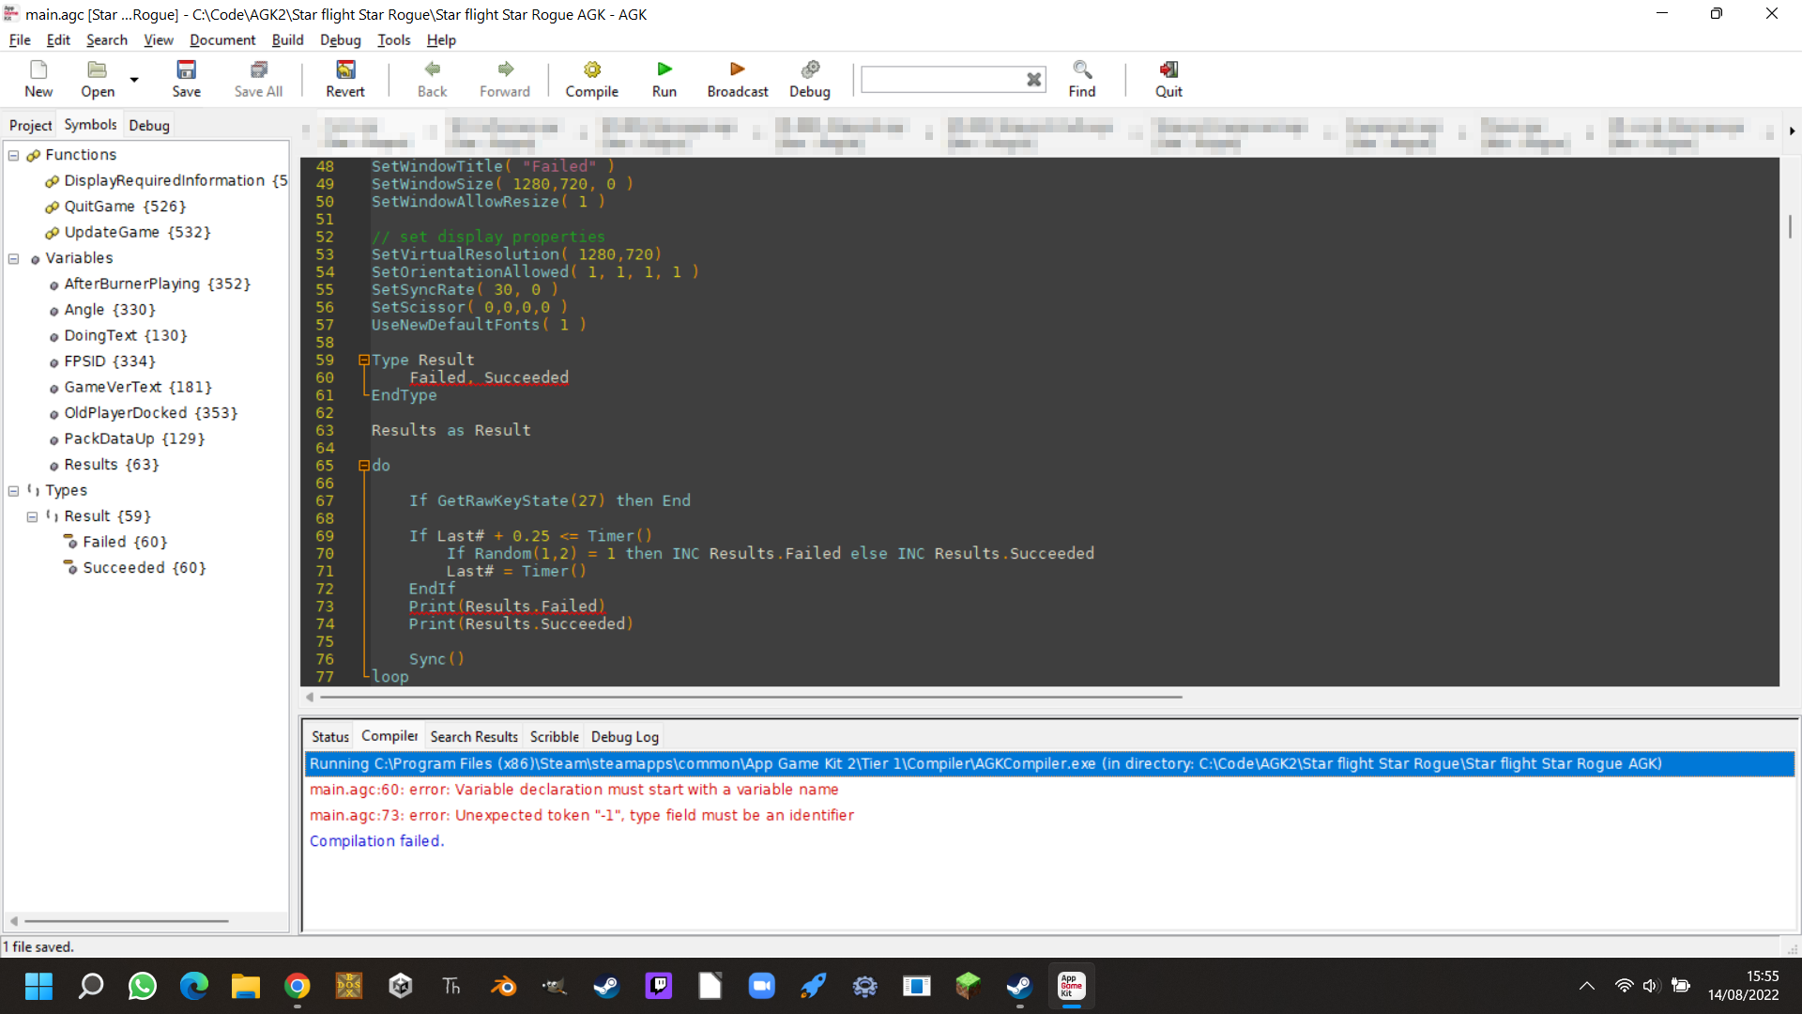Compile the project
This screenshot has height=1014, width=1802.
(591, 79)
